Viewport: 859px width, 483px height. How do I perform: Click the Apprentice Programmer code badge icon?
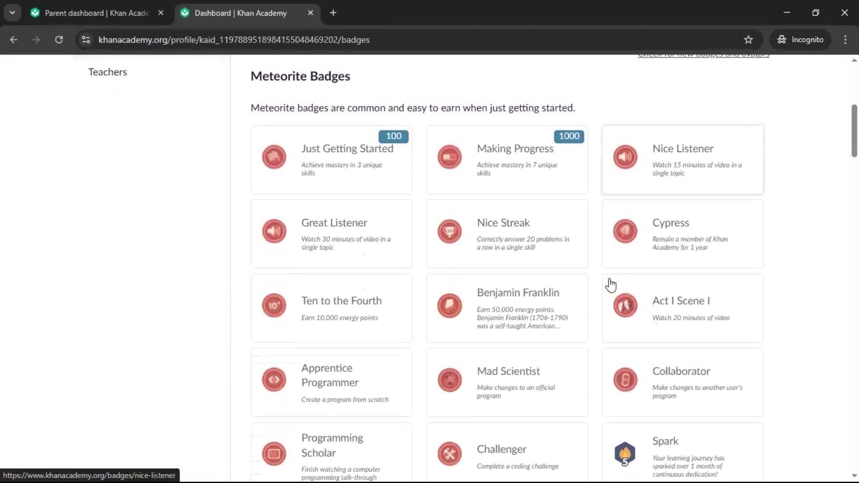(x=274, y=380)
